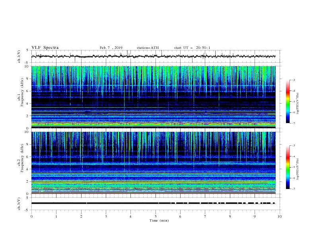Click the "-5" tick on ch.3(V) axis

click(x=27, y=210)
